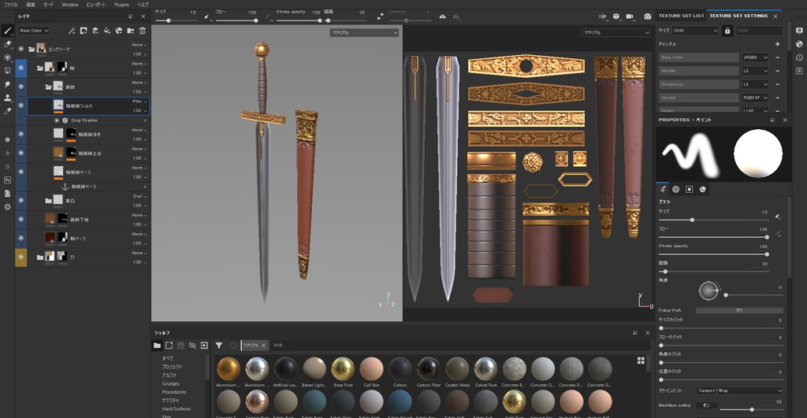Open the sRGB8 format dropdown

[x=755, y=57]
